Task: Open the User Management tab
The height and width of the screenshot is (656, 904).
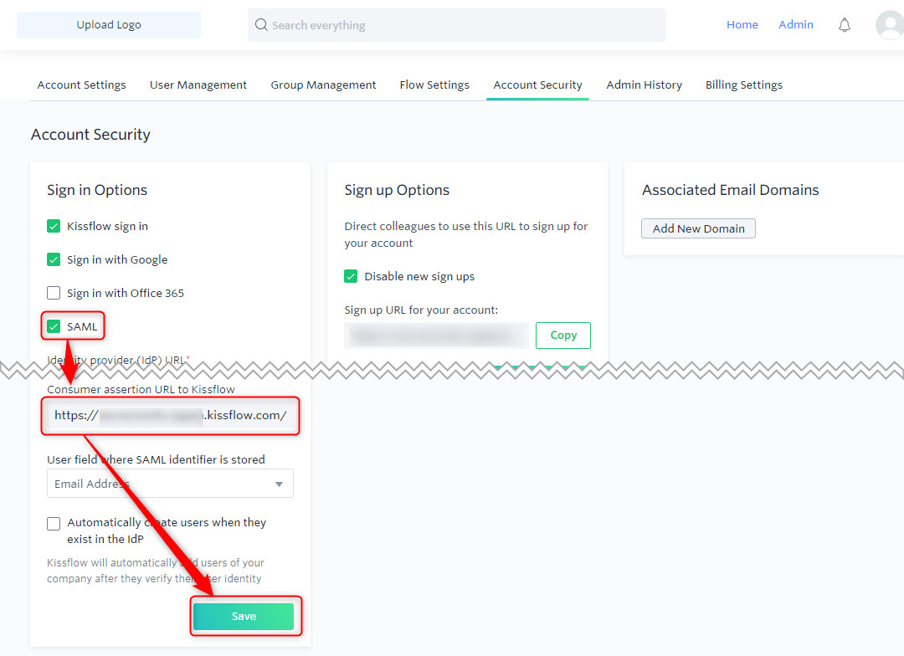Action: coord(198,85)
